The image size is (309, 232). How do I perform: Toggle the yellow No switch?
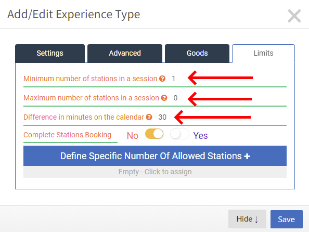tap(154, 134)
